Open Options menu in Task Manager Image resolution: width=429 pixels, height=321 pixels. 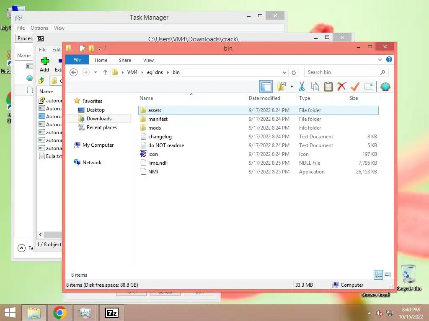tap(39, 28)
